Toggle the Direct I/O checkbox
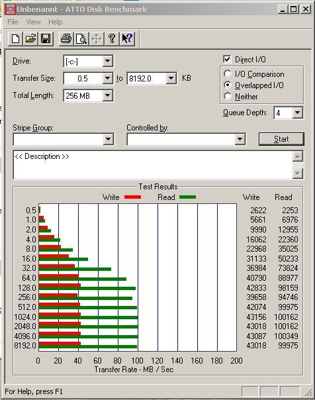This screenshot has height=400, width=315. 227,59
